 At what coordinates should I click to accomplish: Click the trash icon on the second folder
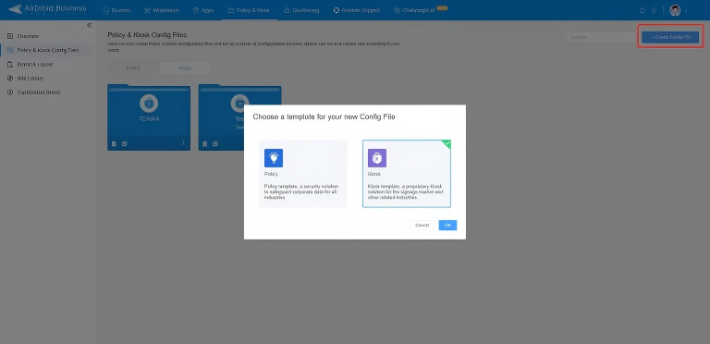click(x=204, y=143)
